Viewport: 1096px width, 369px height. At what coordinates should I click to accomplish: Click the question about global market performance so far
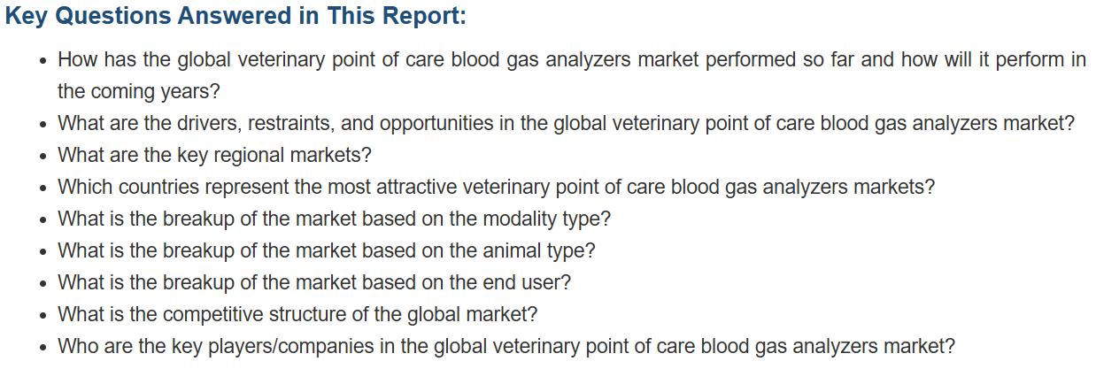click(572, 75)
